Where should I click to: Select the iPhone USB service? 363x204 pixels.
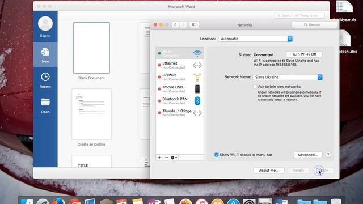tap(180, 89)
